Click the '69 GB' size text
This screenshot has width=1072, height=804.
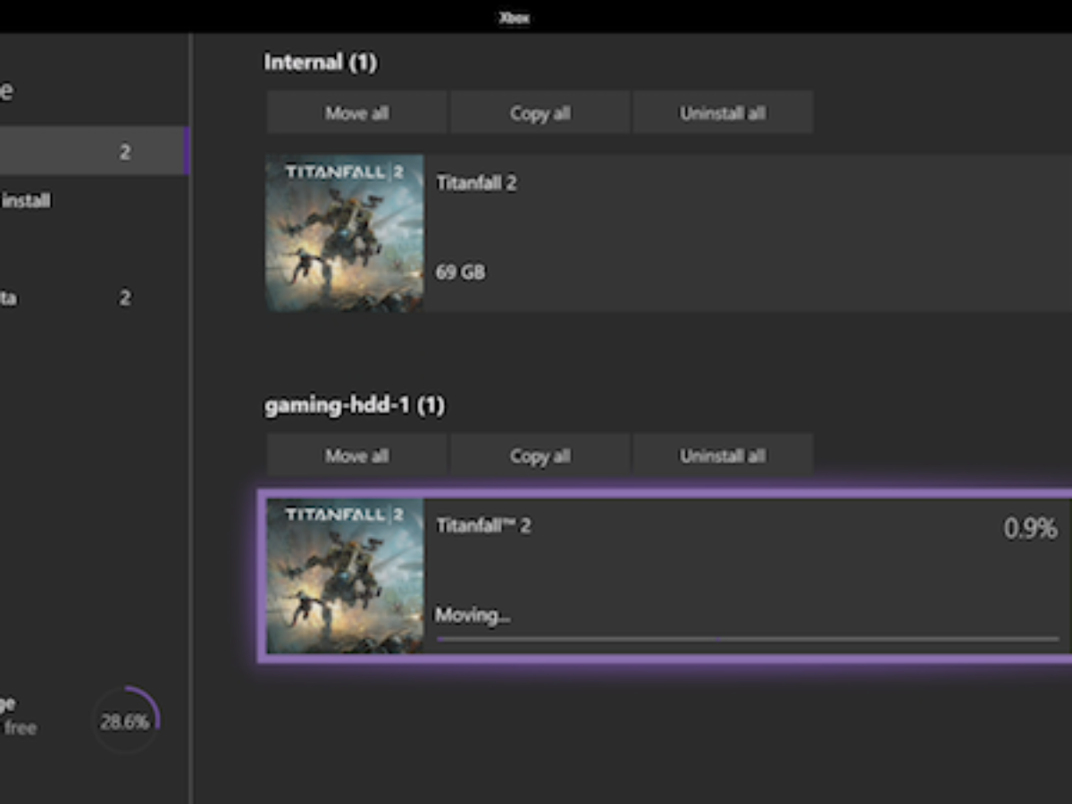point(461,272)
